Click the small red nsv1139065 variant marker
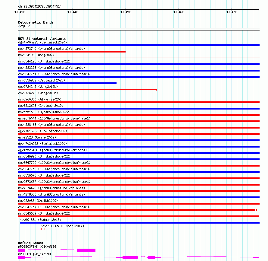268x261 pixels. click(43, 229)
